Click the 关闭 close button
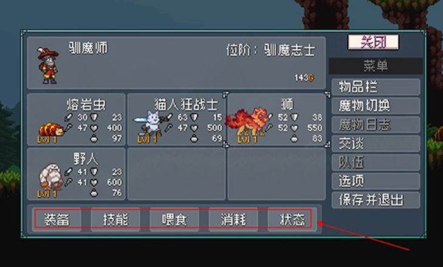The height and width of the screenshot is (267, 443). (x=373, y=42)
